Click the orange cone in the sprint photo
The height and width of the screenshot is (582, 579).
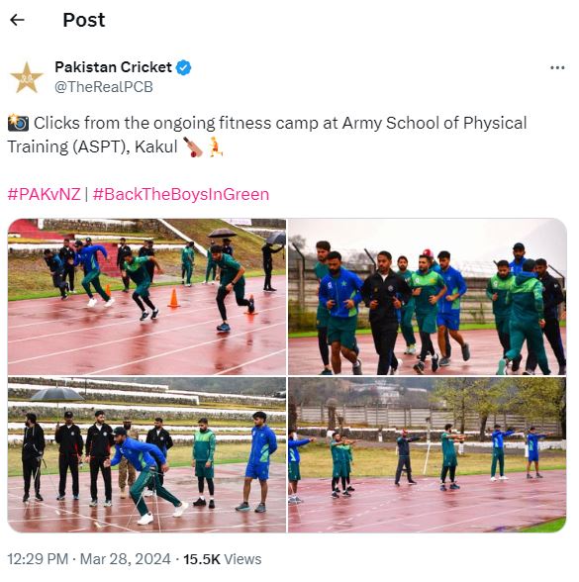[174, 298]
